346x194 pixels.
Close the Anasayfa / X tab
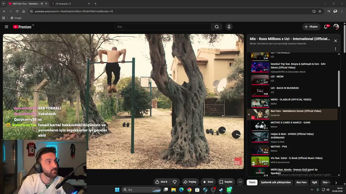(x=89, y=4)
